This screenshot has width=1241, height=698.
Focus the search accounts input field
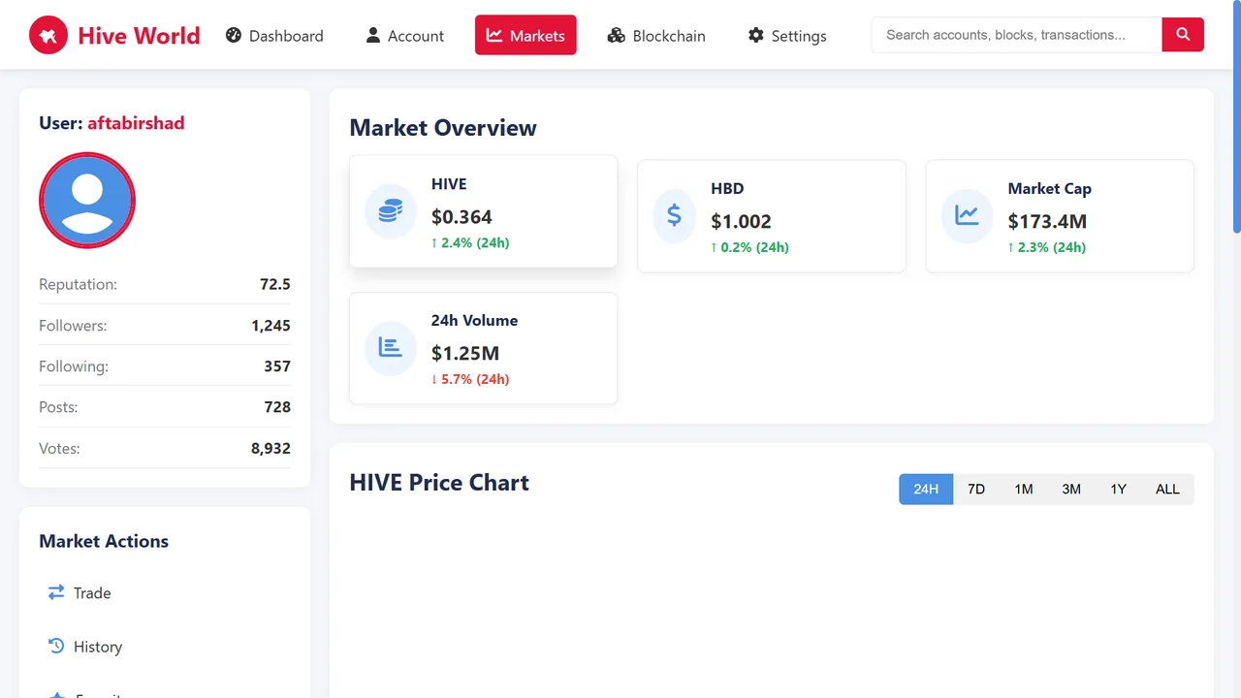(x=1016, y=35)
